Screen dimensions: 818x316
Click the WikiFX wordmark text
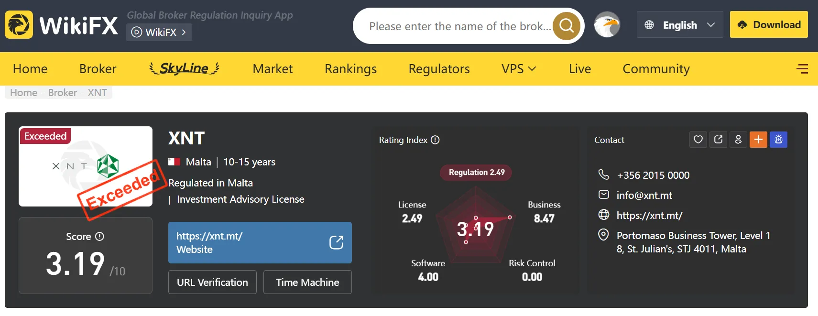click(78, 25)
